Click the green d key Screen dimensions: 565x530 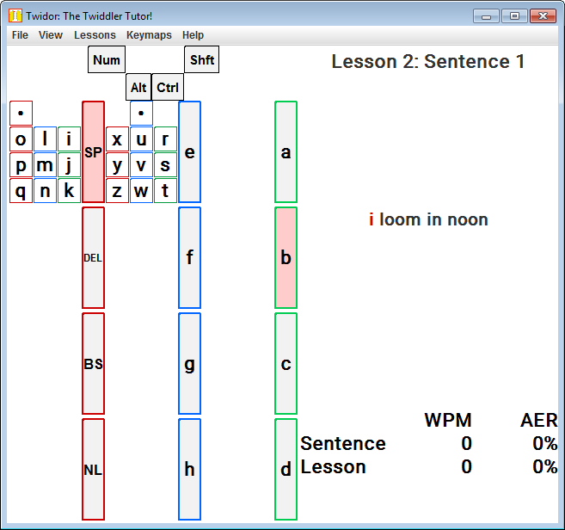pyautogui.click(x=286, y=470)
